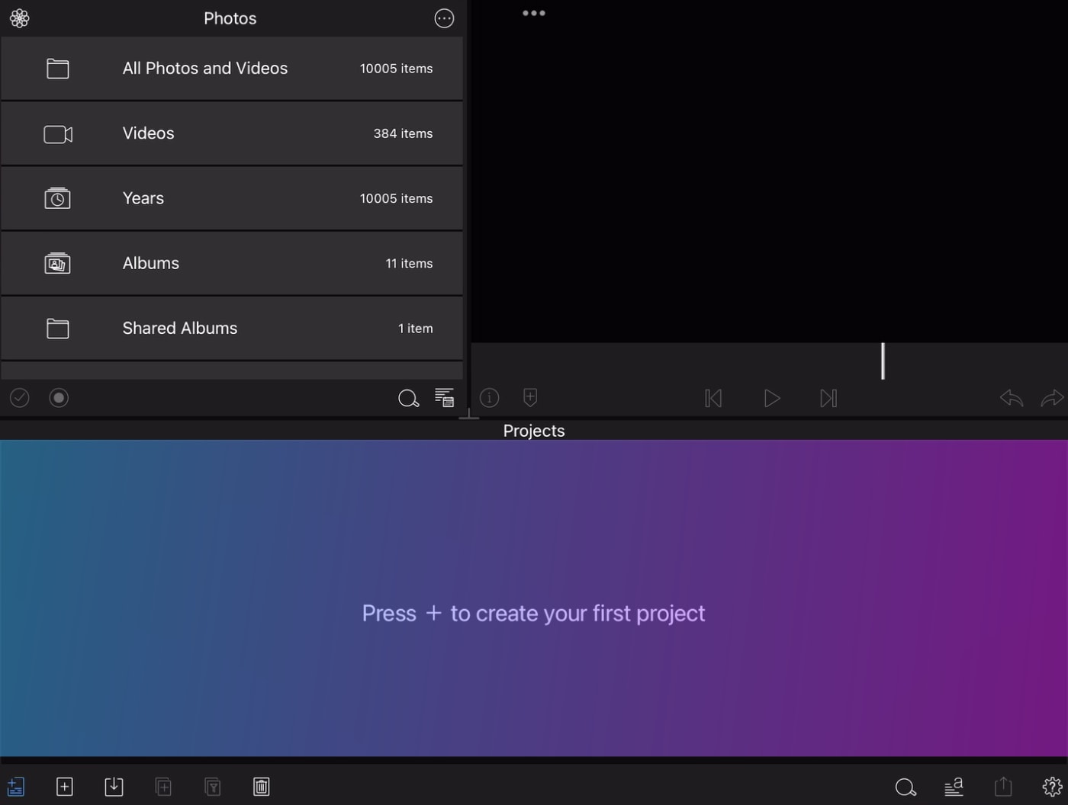Search projects using the magnifier icon
1068x805 pixels.
906,787
